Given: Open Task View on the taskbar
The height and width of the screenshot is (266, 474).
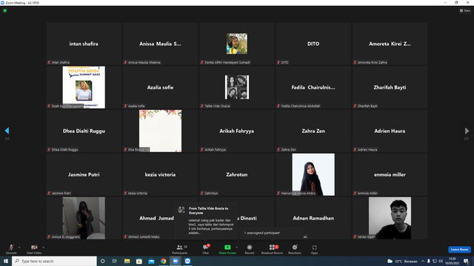Looking at the screenshot, I should pos(114,261).
